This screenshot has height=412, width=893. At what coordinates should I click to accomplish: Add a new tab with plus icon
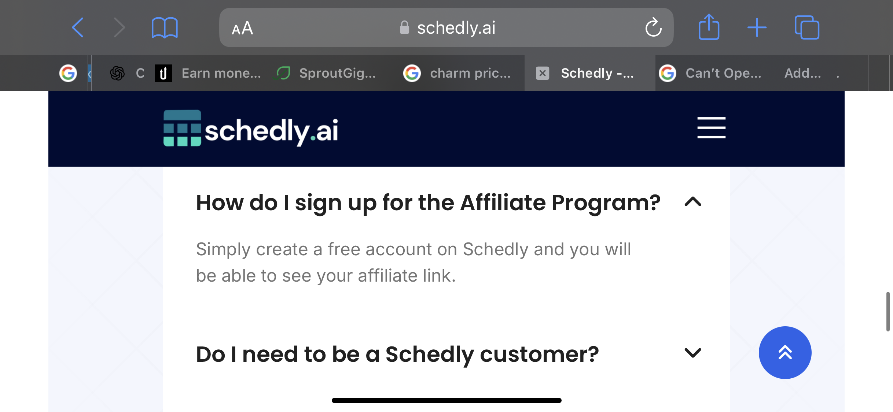[757, 27]
